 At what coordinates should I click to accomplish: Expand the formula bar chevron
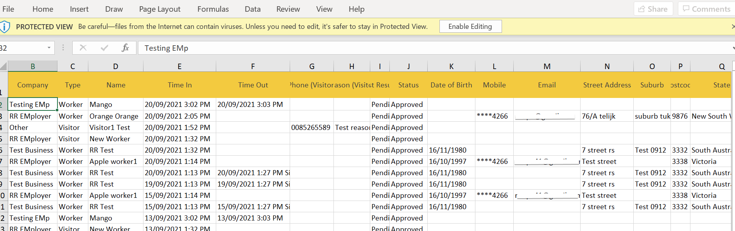coord(733,48)
